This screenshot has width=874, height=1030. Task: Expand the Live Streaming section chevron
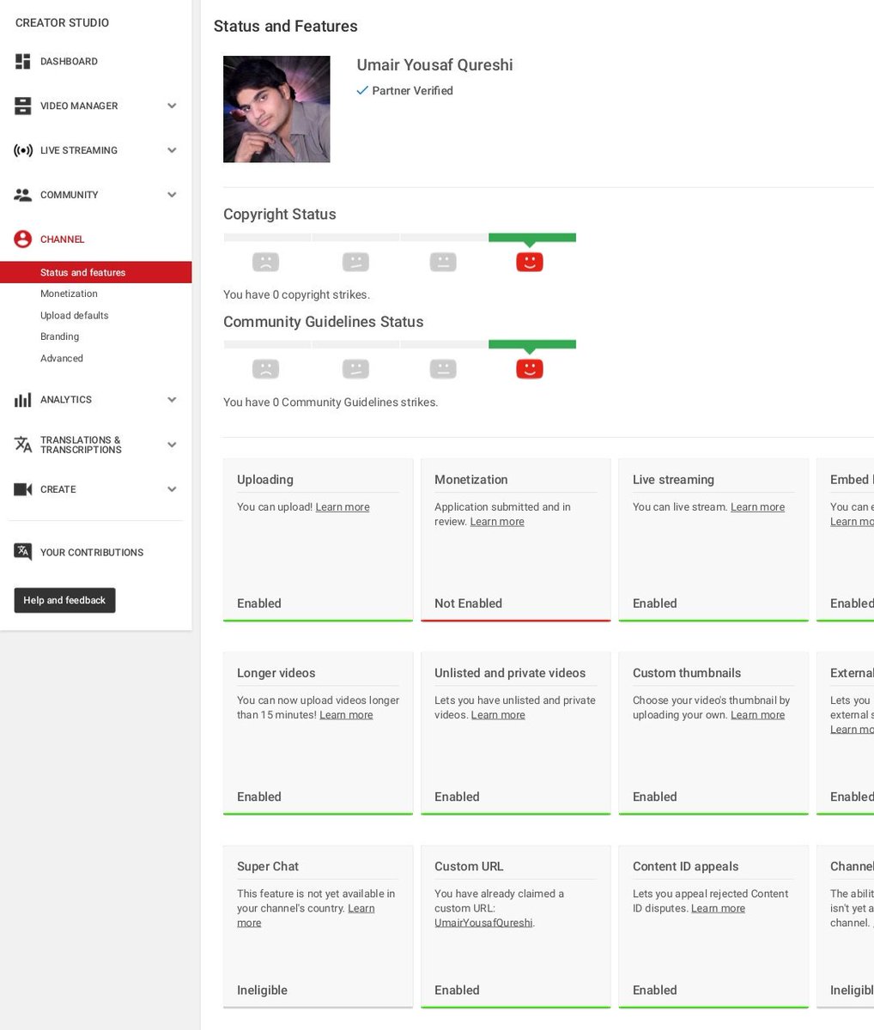click(x=172, y=150)
